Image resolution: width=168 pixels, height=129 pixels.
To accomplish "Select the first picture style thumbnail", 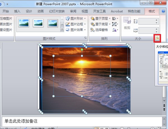I will click(24, 23).
